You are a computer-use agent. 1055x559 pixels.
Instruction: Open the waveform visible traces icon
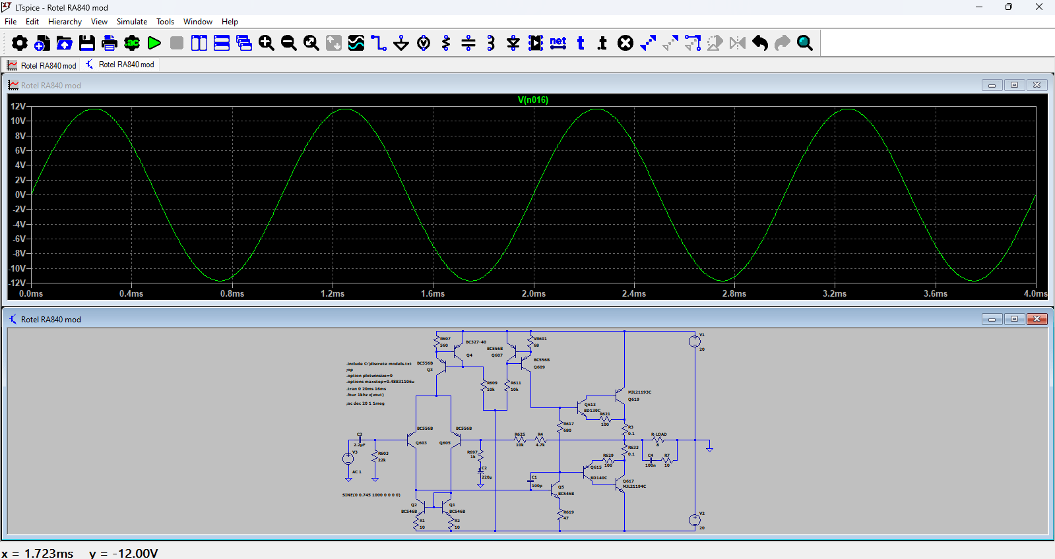[356, 43]
